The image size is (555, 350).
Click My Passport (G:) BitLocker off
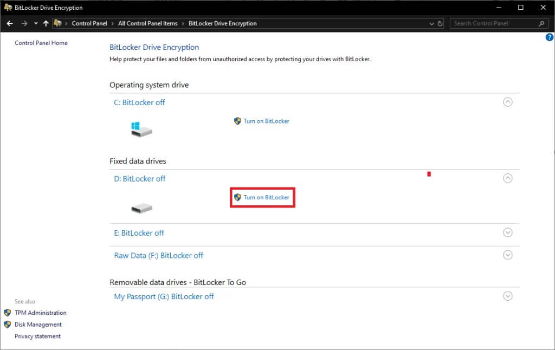click(164, 296)
